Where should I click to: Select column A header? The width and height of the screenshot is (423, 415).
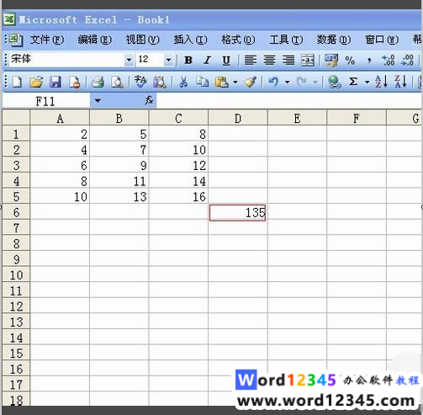click(60, 119)
